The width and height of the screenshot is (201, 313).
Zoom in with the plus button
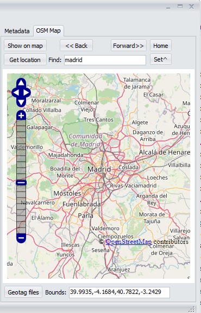21,115
